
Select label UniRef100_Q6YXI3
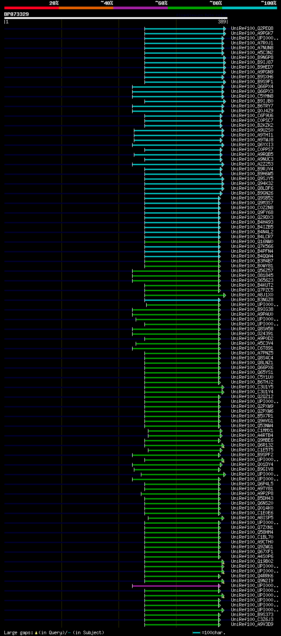(252, 144)
